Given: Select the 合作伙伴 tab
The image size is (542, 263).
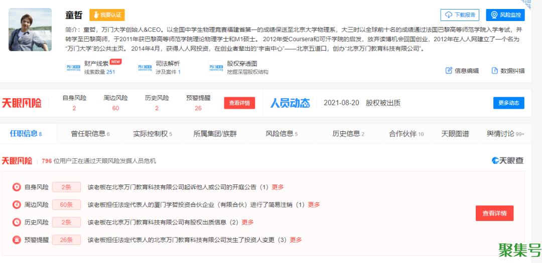Looking at the screenshot, I should coord(406,134).
